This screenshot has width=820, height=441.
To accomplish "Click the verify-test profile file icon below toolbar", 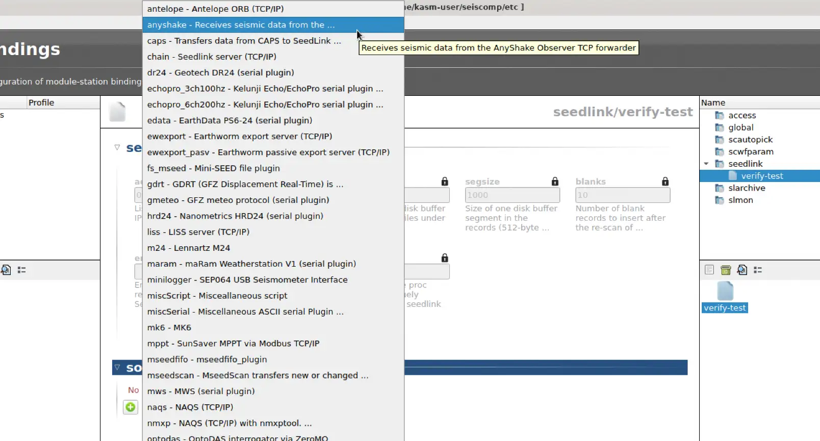I will coord(725,291).
